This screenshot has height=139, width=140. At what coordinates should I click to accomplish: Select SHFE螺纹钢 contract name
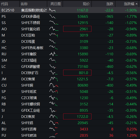[30, 104]
